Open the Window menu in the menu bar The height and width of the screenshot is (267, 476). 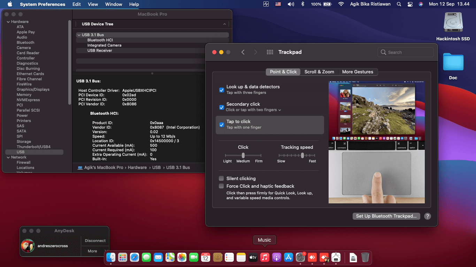click(x=113, y=4)
